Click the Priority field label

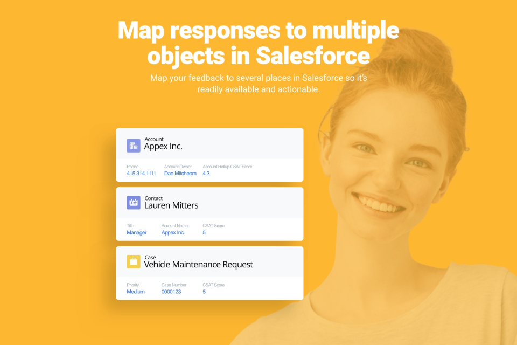133,285
